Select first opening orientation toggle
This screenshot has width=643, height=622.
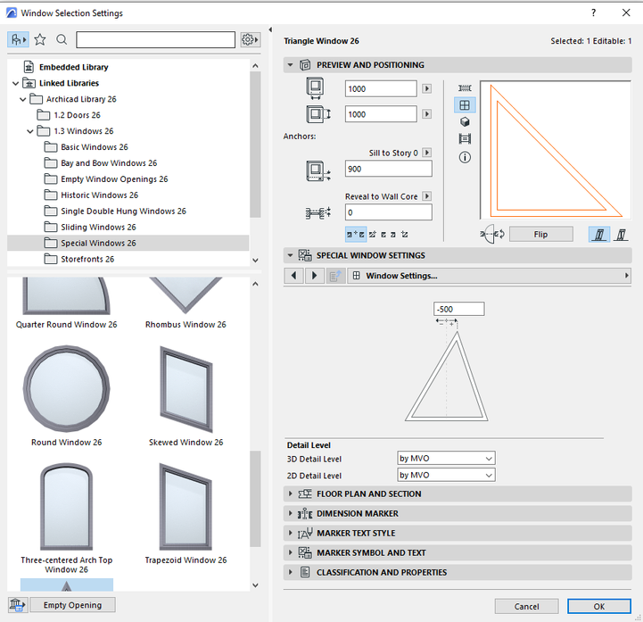pos(599,235)
